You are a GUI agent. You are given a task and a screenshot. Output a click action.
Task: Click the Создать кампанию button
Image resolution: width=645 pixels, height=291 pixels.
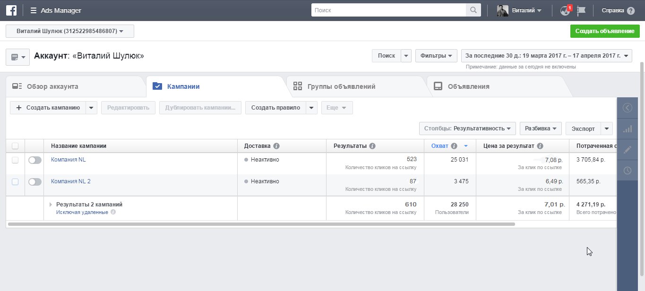coord(48,108)
